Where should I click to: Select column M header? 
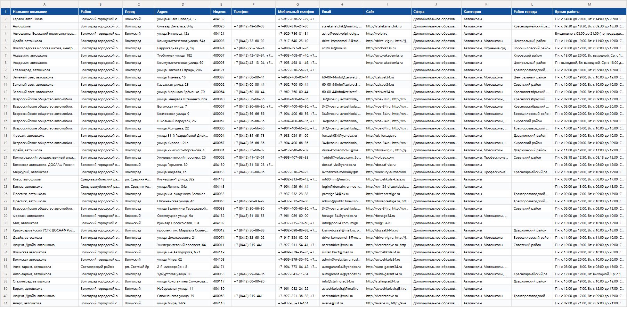589,4
